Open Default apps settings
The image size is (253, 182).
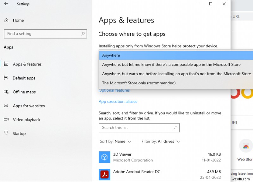point(24,78)
